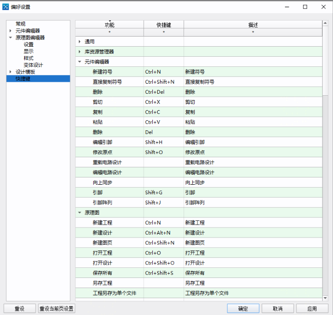Image resolution: width=333 pixels, height=315 pixels.
Task: Expand the 通用 shortcut group
Action: click(x=80, y=41)
